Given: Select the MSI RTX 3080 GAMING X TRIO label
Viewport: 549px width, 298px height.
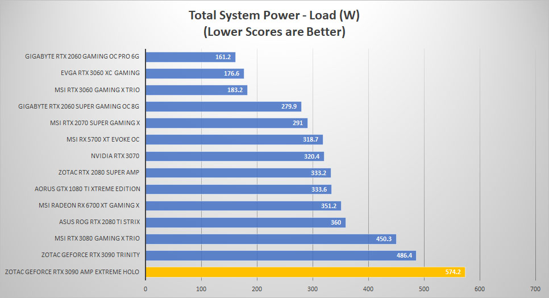Looking at the screenshot, I should coord(97,238).
